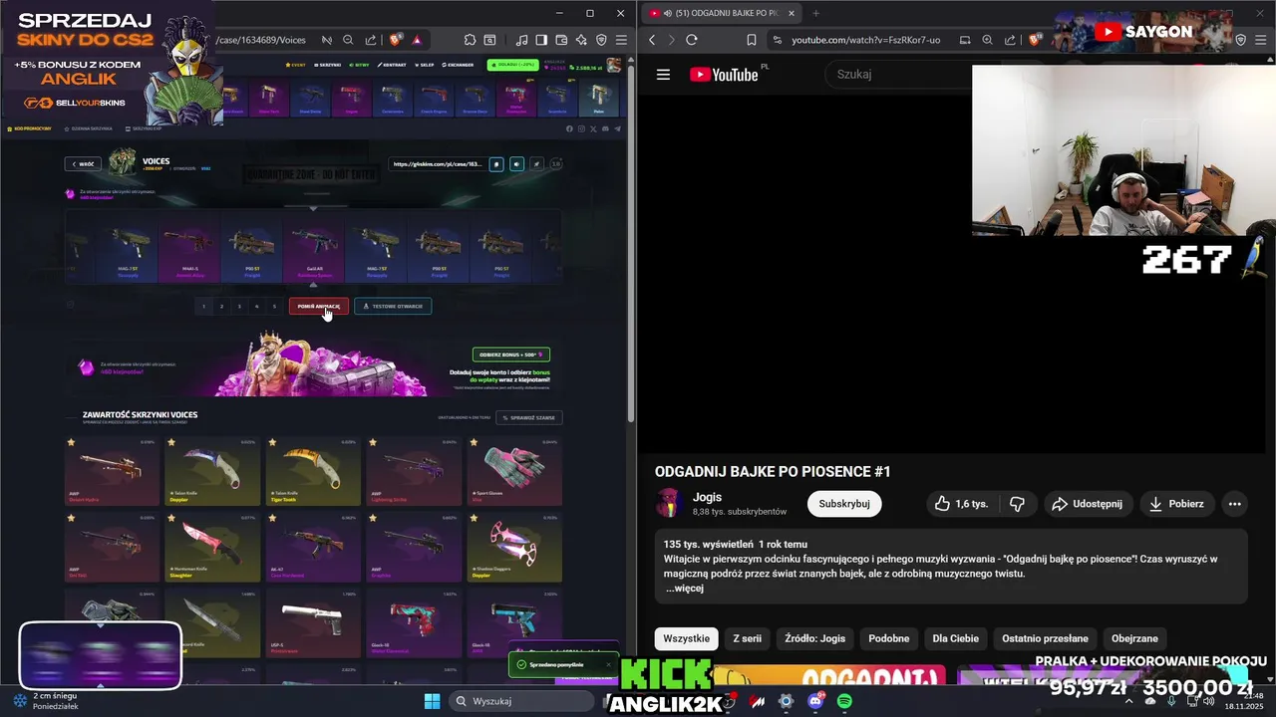1276x717 pixels.
Task: Click the Pobierz download button
Action: coord(1177,504)
